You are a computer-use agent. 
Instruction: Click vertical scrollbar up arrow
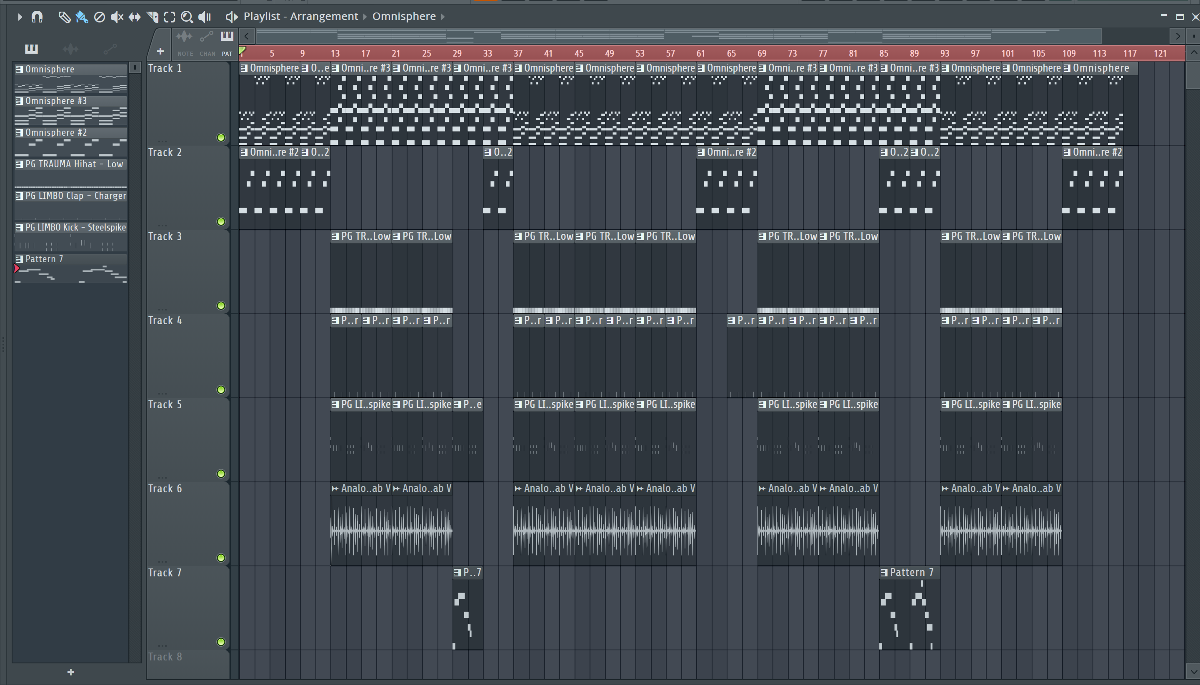[x=1193, y=52]
